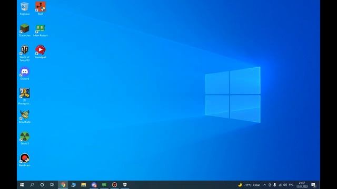Open Discord app with badge on taskbar
This screenshot has height=189, width=337.
(x=94, y=185)
